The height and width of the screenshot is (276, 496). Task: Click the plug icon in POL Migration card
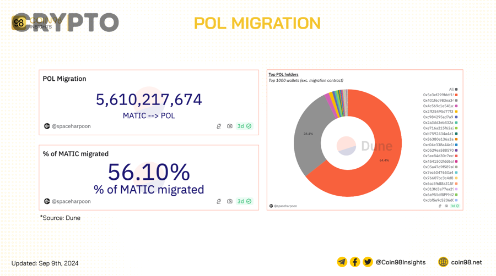(219, 126)
